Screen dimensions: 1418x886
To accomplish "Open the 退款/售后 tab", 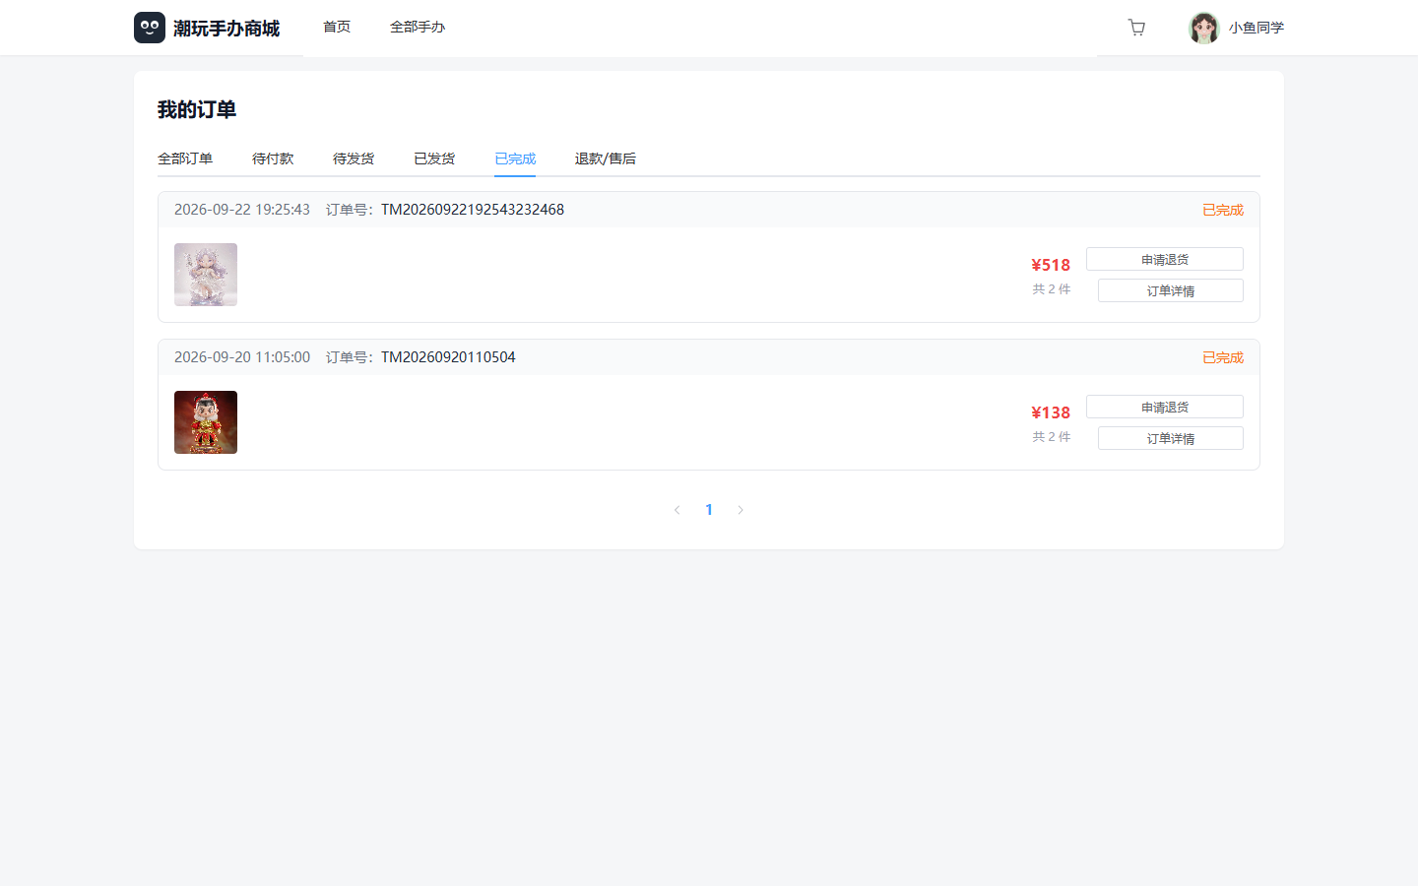I will coord(606,158).
